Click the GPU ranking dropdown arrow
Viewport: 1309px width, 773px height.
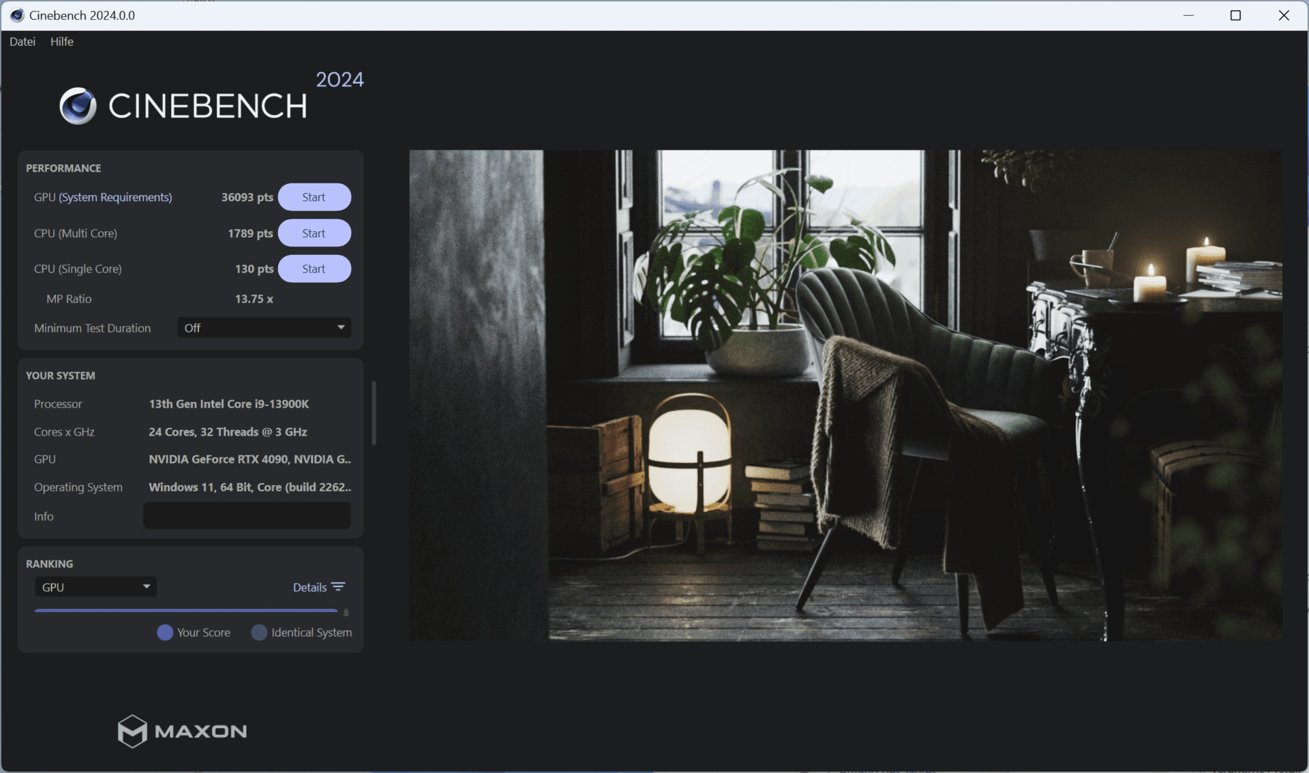[x=145, y=587]
